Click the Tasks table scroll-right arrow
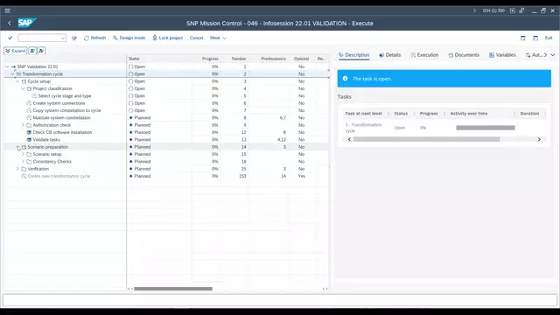The height and width of the screenshot is (315, 560). click(539, 139)
